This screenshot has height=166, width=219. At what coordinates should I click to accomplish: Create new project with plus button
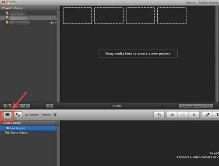click(49, 106)
